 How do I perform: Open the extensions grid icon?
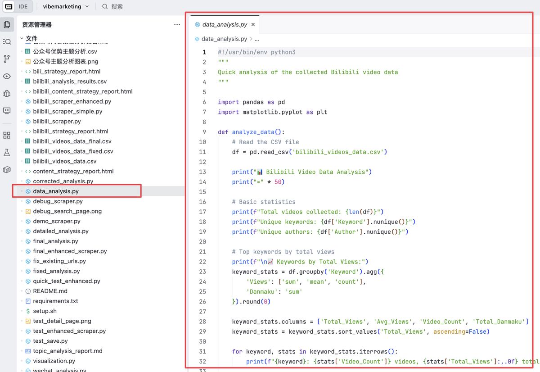click(x=7, y=135)
